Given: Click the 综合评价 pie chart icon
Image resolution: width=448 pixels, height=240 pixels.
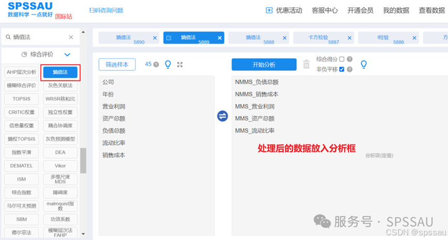Looking at the screenshot, I should [x=24, y=54].
